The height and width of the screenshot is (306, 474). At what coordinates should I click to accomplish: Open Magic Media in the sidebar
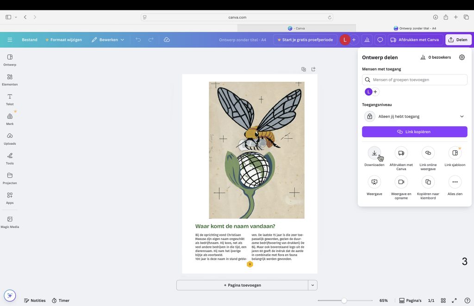click(9, 221)
